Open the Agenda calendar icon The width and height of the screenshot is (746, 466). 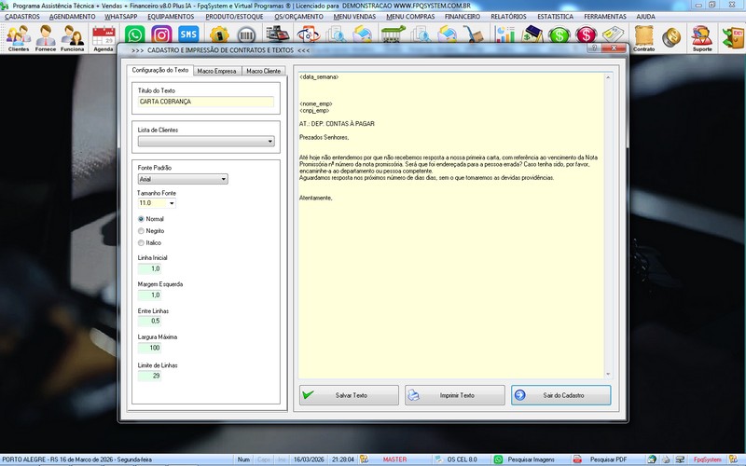[x=103, y=38]
